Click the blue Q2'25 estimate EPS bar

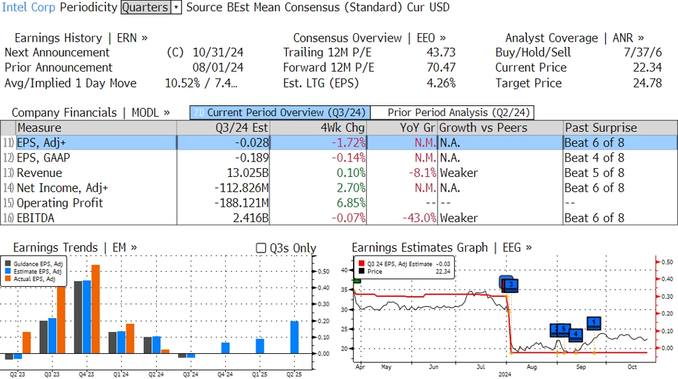click(295, 337)
